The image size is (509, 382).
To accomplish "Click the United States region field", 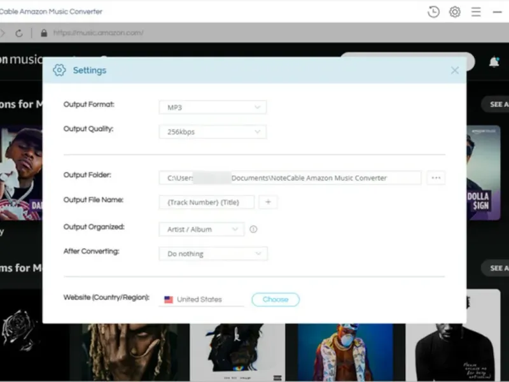I will pyautogui.click(x=201, y=299).
